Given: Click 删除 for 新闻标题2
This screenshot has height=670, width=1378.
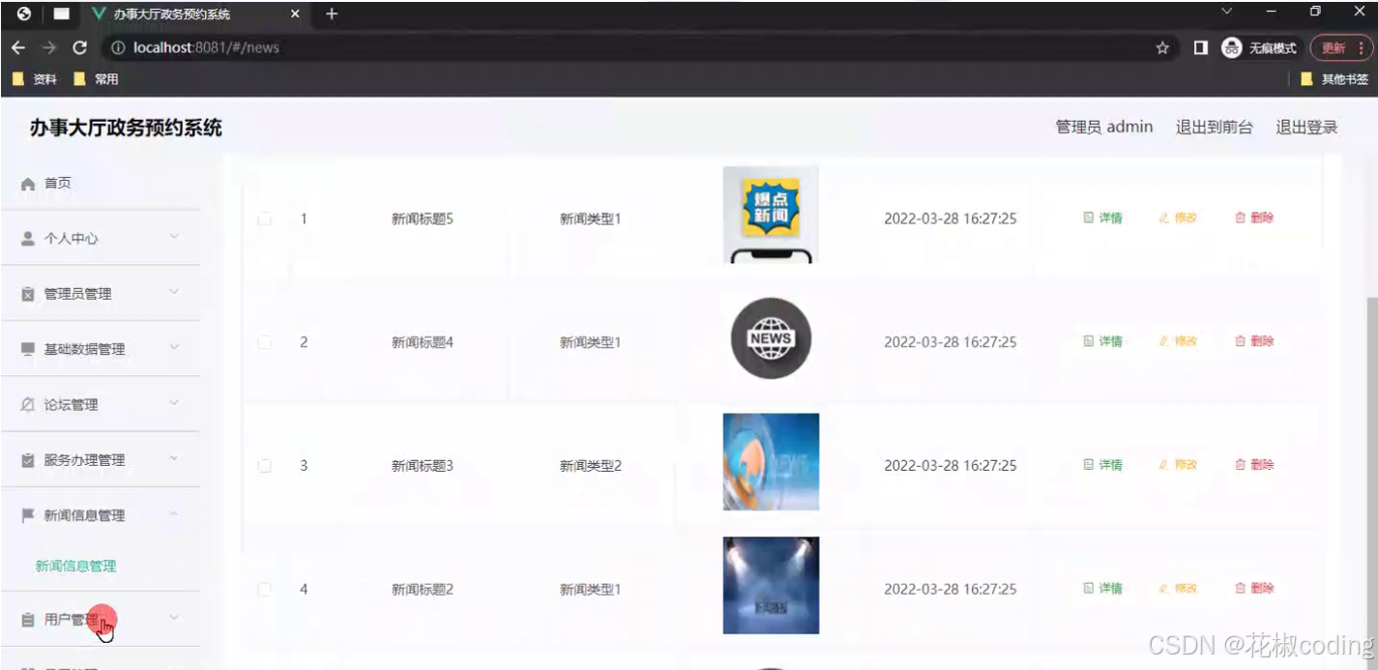Looking at the screenshot, I should (1254, 589).
